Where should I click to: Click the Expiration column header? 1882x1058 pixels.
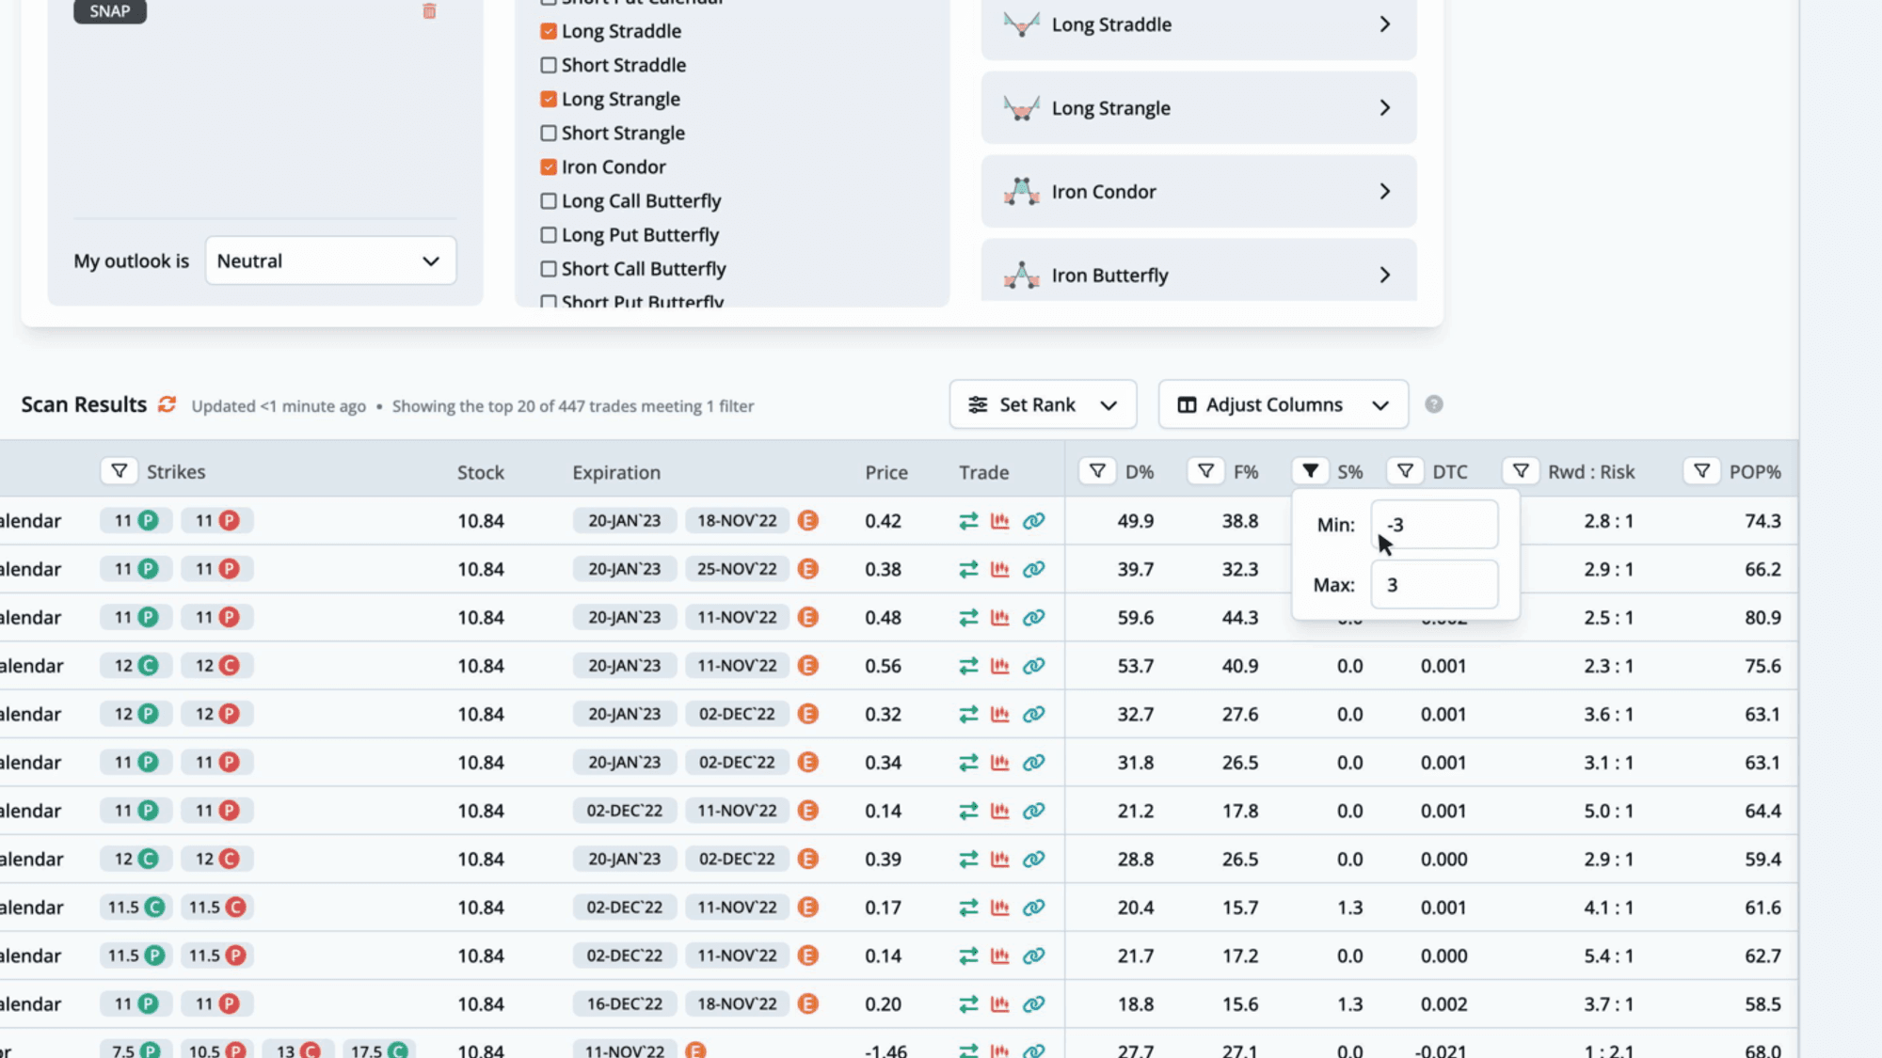click(616, 472)
